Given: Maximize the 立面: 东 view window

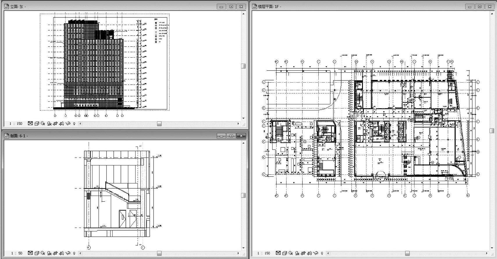Looking at the screenshot, I should pos(231,6).
